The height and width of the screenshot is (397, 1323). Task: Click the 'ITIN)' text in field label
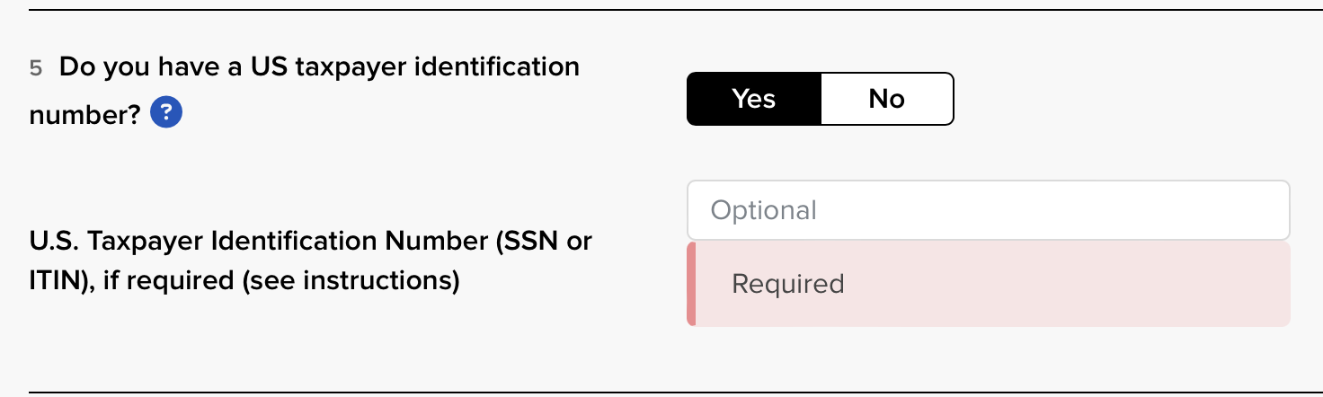(60, 281)
